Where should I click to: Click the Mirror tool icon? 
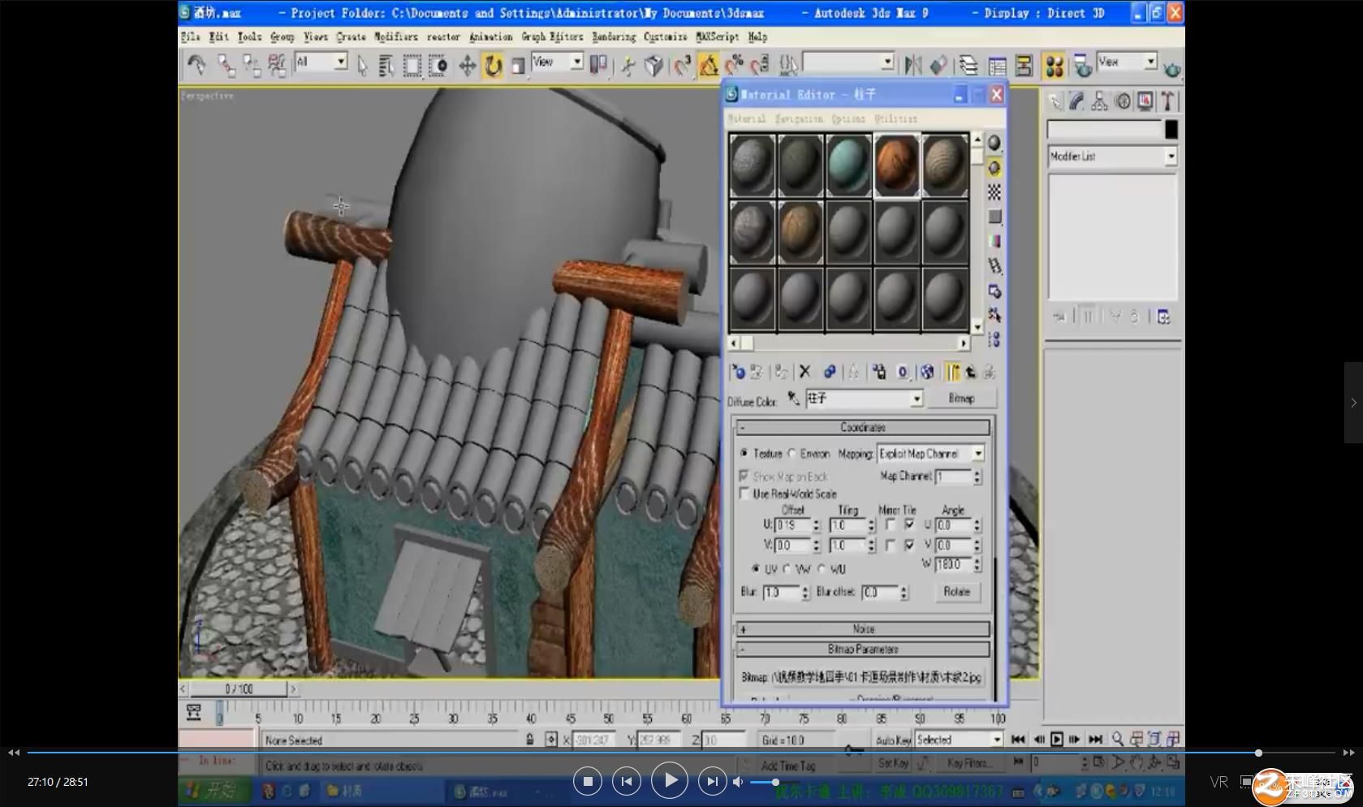click(x=913, y=65)
